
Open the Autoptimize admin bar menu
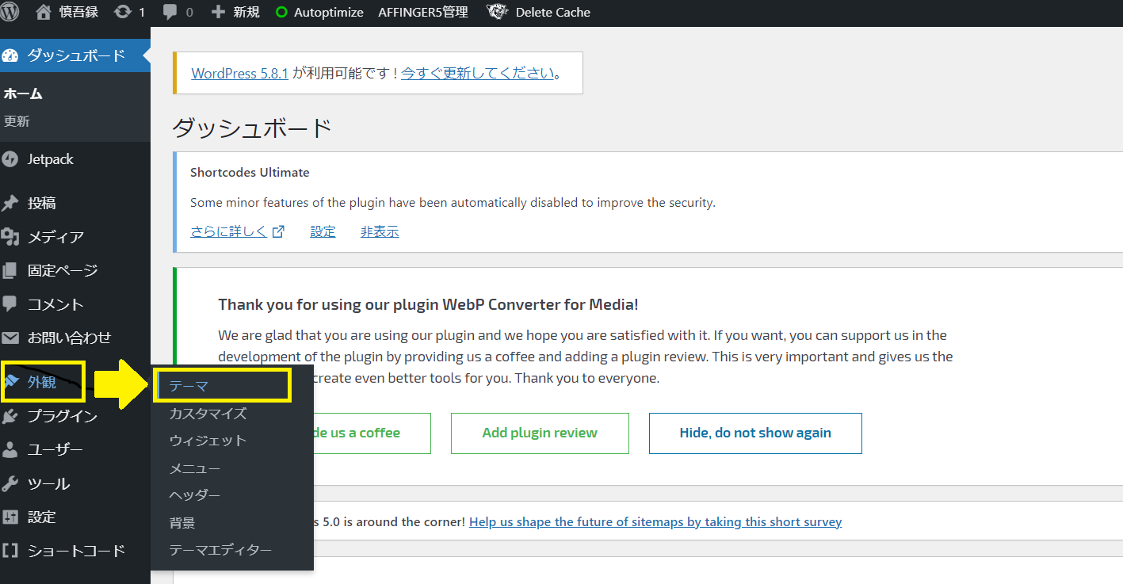pos(319,12)
